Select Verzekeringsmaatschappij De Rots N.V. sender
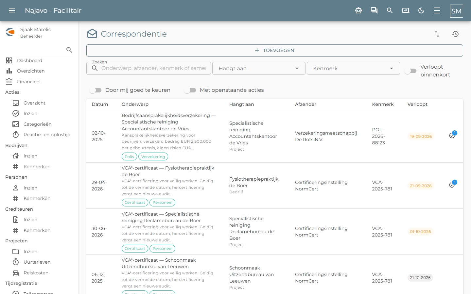 click(326, 136)
